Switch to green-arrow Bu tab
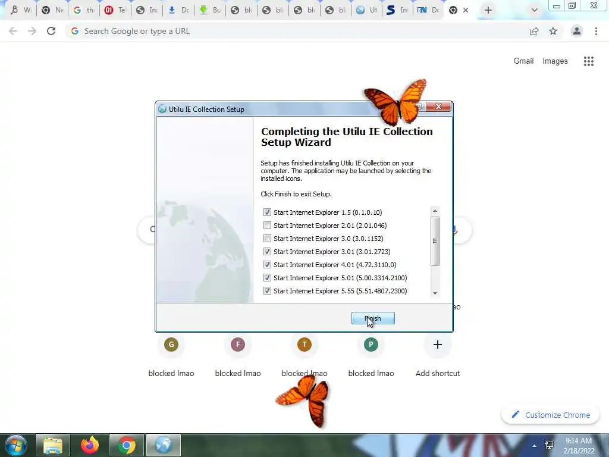 click(210, 10)
